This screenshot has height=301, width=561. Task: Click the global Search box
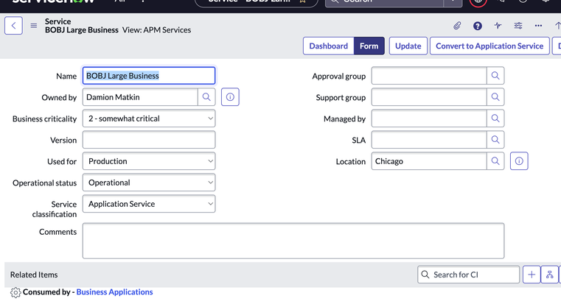click(x=384, y=1)
